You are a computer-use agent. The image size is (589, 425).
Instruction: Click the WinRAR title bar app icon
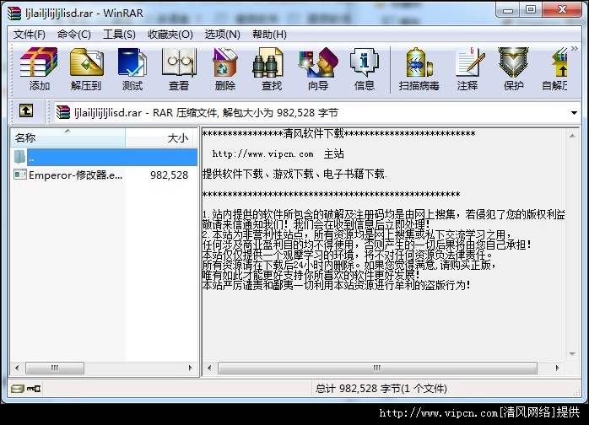tap(14, 13)
